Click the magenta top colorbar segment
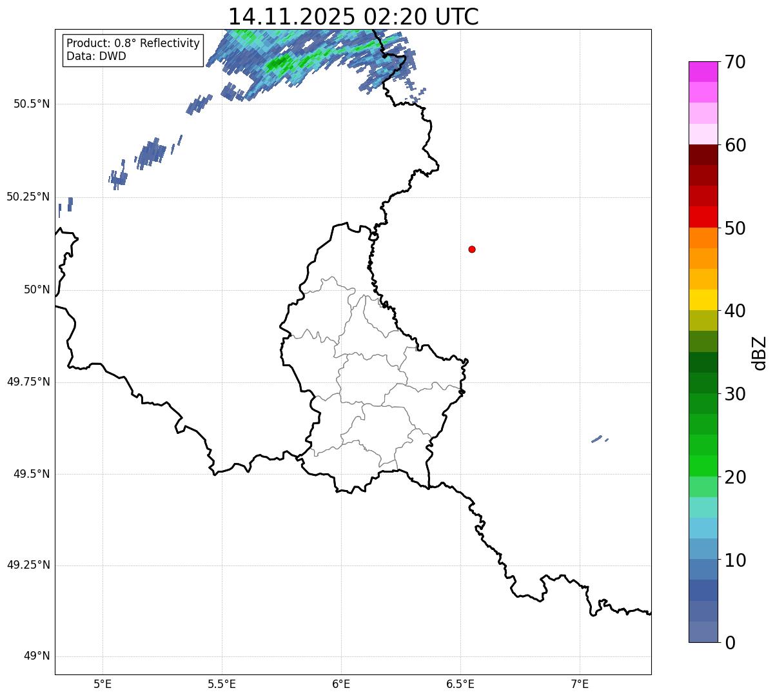The height and width of the screenshot is (697, 775). tap(703, 72)
